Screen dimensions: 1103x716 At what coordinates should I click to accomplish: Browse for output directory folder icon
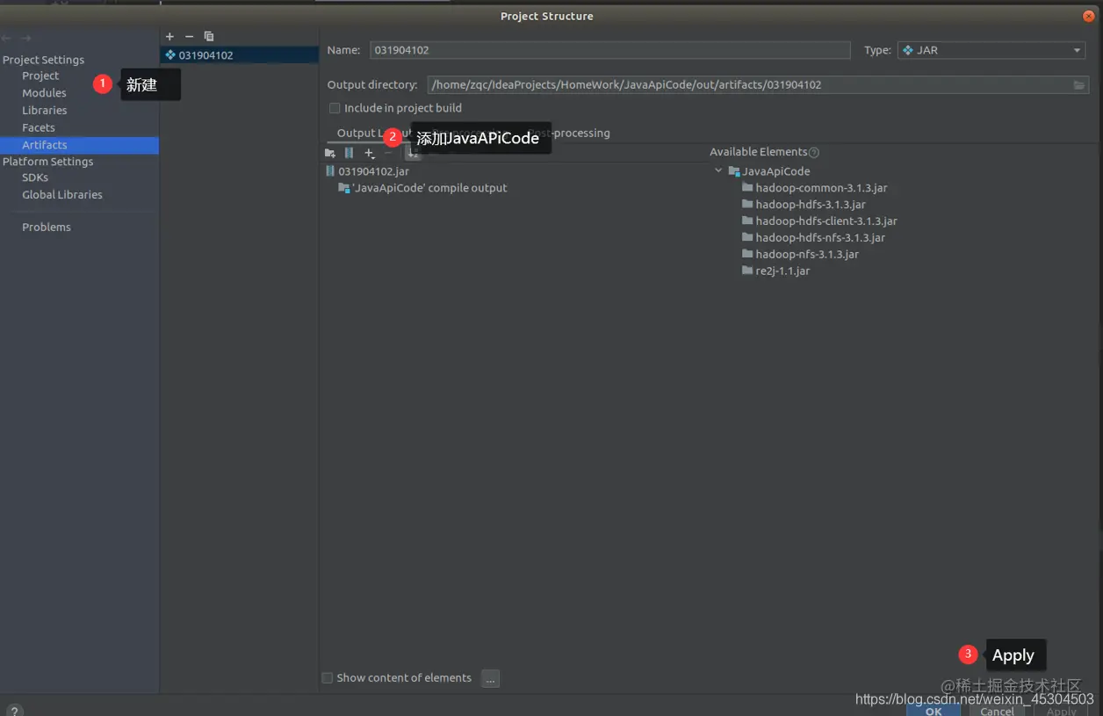1079,85
